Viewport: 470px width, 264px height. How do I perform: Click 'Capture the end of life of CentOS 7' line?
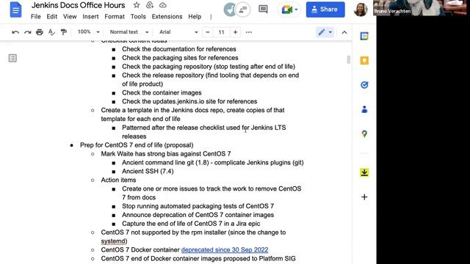191,224
